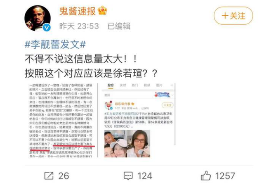
Task: Tap the repost share icon
Action: coord(49,176)
